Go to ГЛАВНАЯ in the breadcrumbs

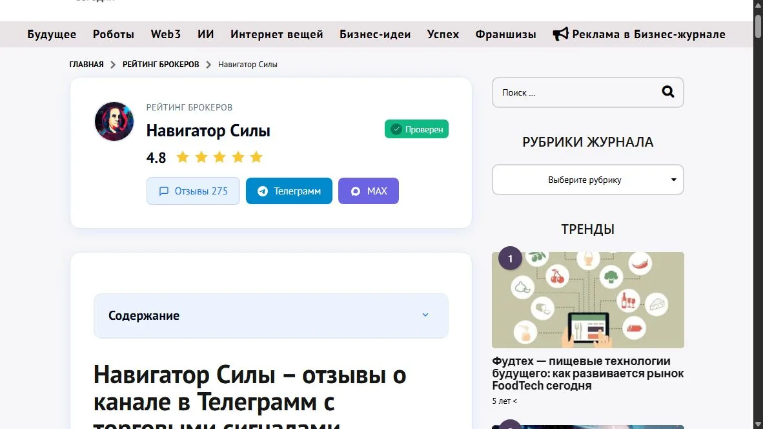click(x=86, y=64)
